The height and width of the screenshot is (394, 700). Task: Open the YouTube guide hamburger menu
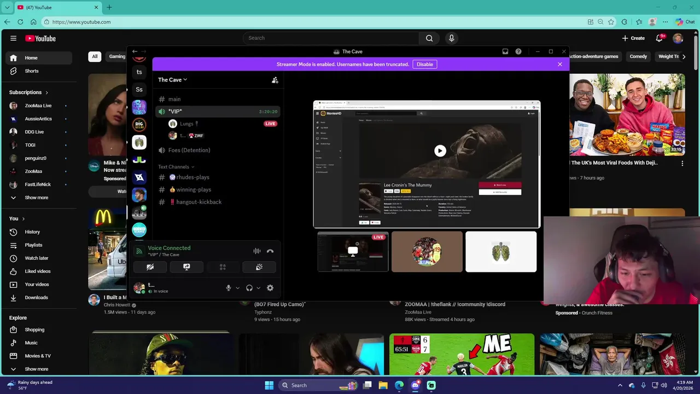point(13,38)
